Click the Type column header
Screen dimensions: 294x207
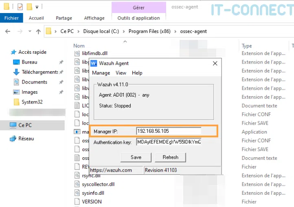(247, 46)
